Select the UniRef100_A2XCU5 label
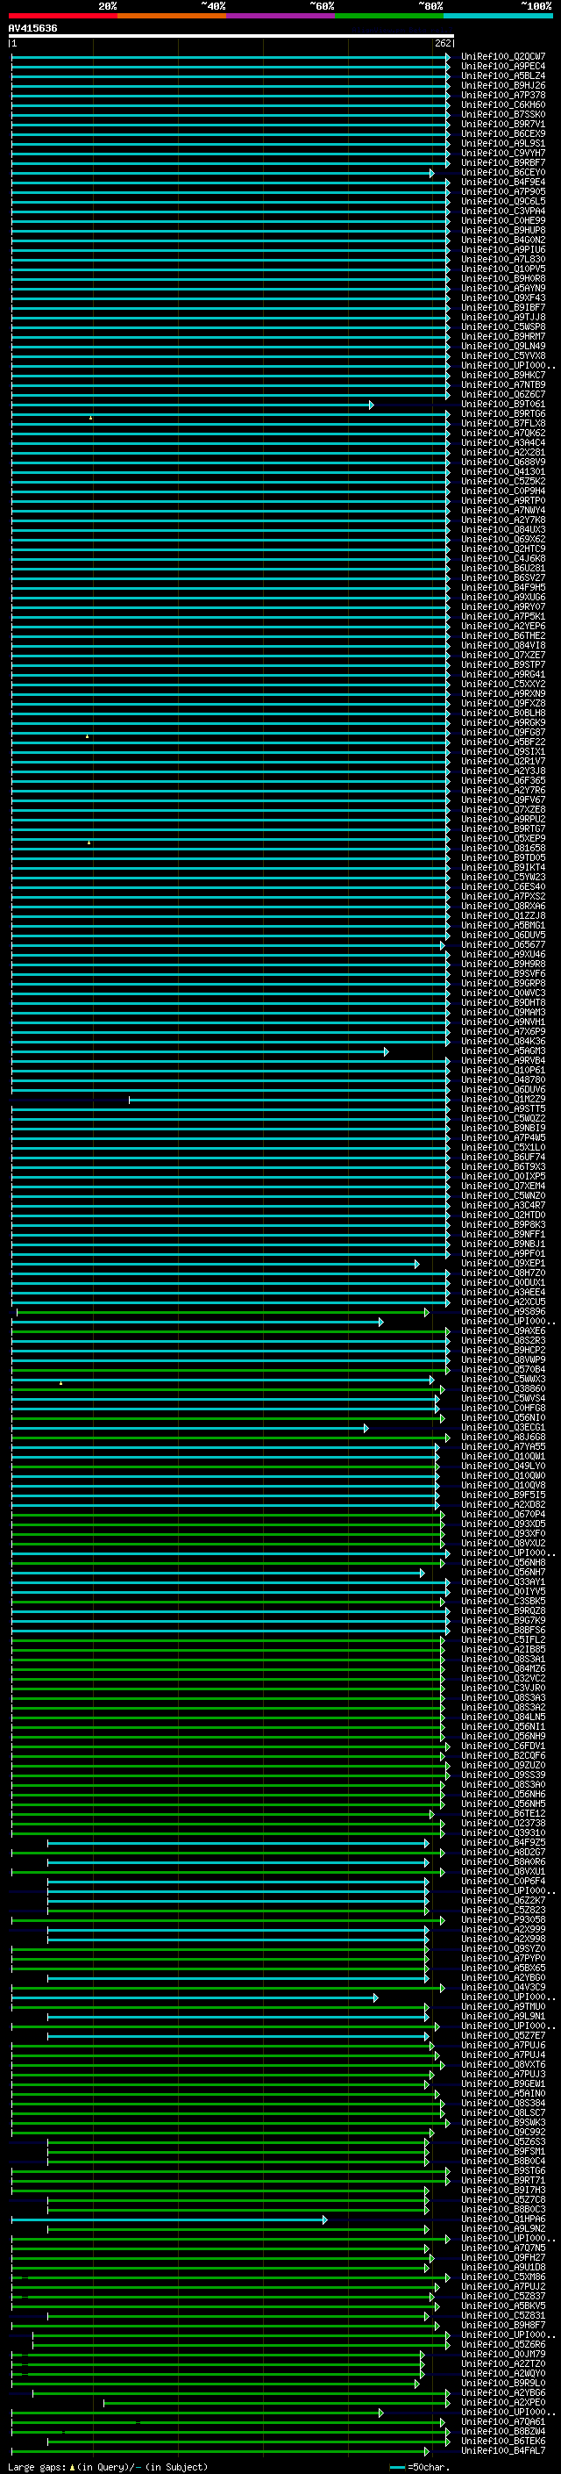 (503, 1302)
